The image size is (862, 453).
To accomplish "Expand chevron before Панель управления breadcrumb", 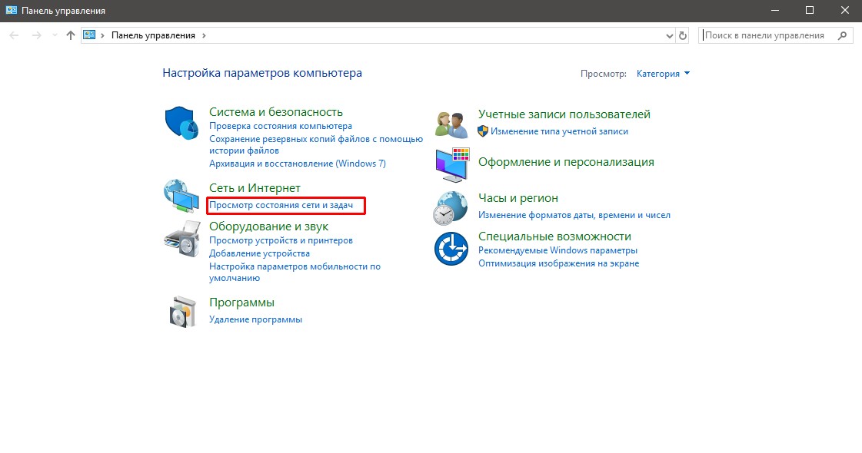I will pyautogui.click(x=103, y=35).
